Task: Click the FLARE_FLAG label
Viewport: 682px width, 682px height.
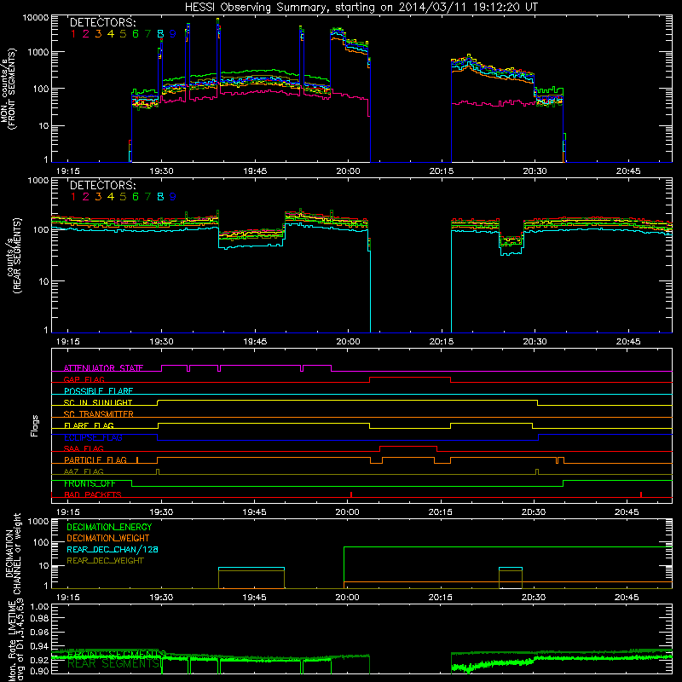Action: click(x=89, y=425)
